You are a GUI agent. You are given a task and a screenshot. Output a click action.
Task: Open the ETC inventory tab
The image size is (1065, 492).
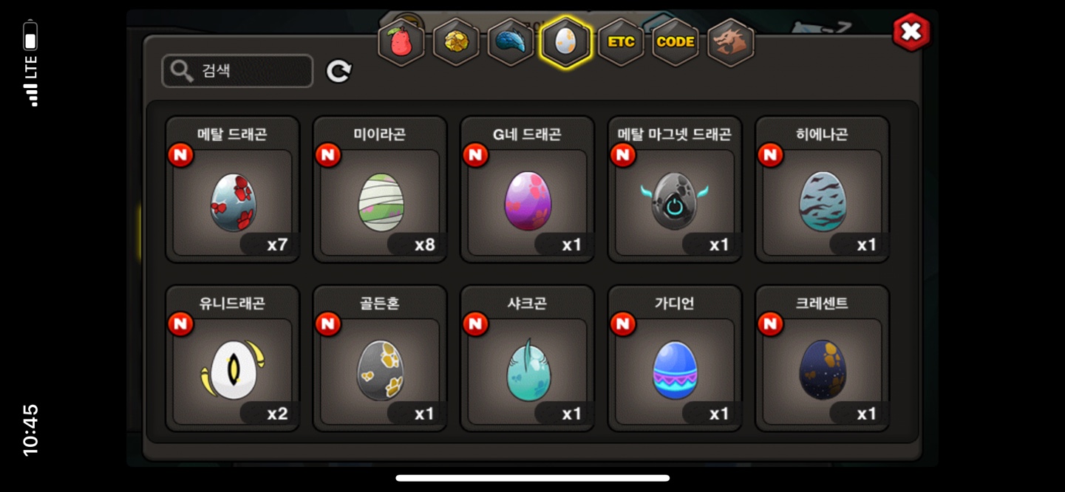[x=621, y=42]
